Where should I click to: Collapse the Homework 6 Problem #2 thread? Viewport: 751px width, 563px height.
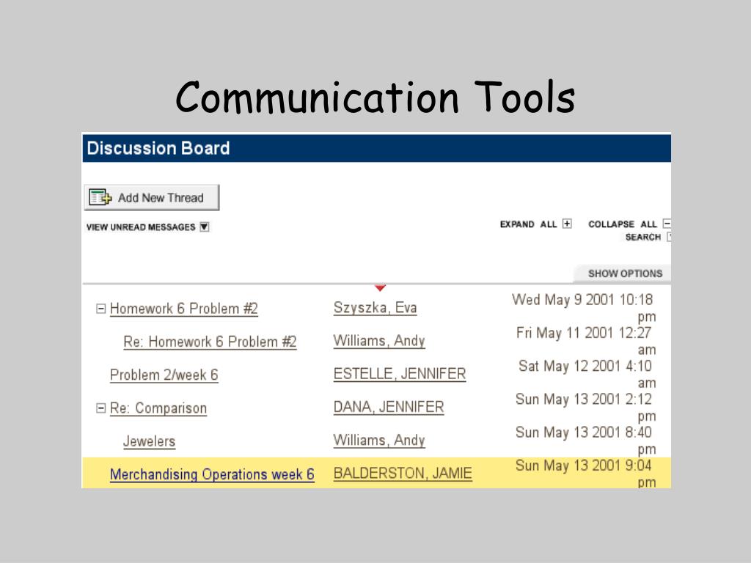coord(100,309)
